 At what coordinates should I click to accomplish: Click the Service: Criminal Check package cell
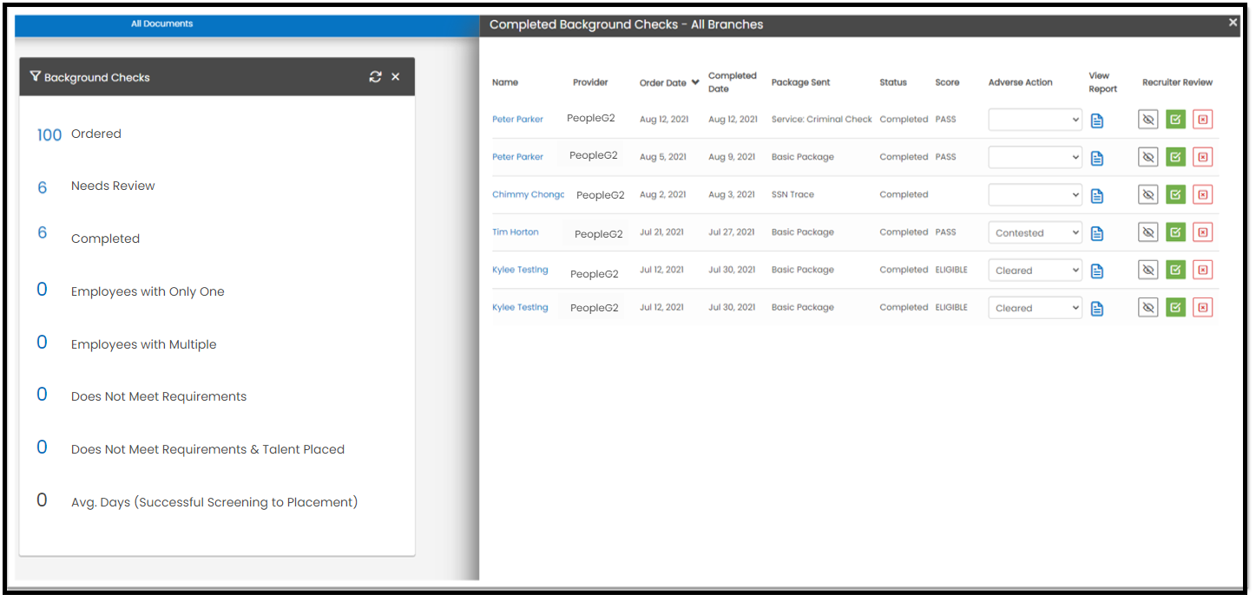point(821,120)
